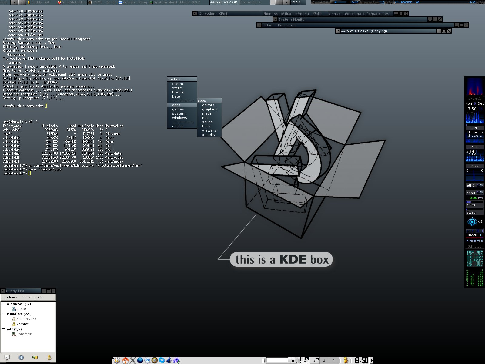Screen dimensions: 485x364
Task: Open the Tools menu in Buddy List
Action: point(26,297)
